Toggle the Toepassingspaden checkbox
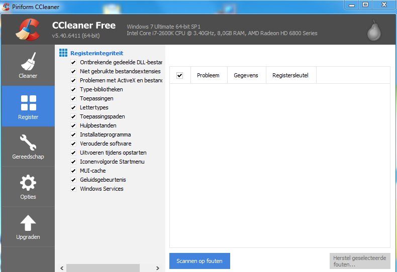Screen dimensions: 397x272 (x=73, y=116)
